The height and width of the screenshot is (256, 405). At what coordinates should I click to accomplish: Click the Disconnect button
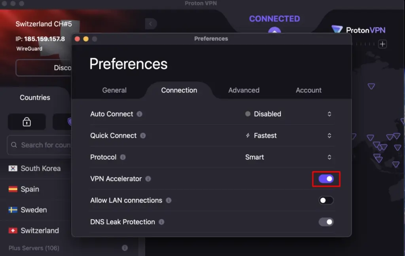point(44,68)
